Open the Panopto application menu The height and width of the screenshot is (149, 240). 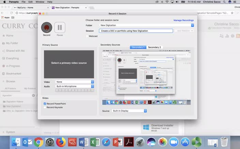tap(14, 2)
